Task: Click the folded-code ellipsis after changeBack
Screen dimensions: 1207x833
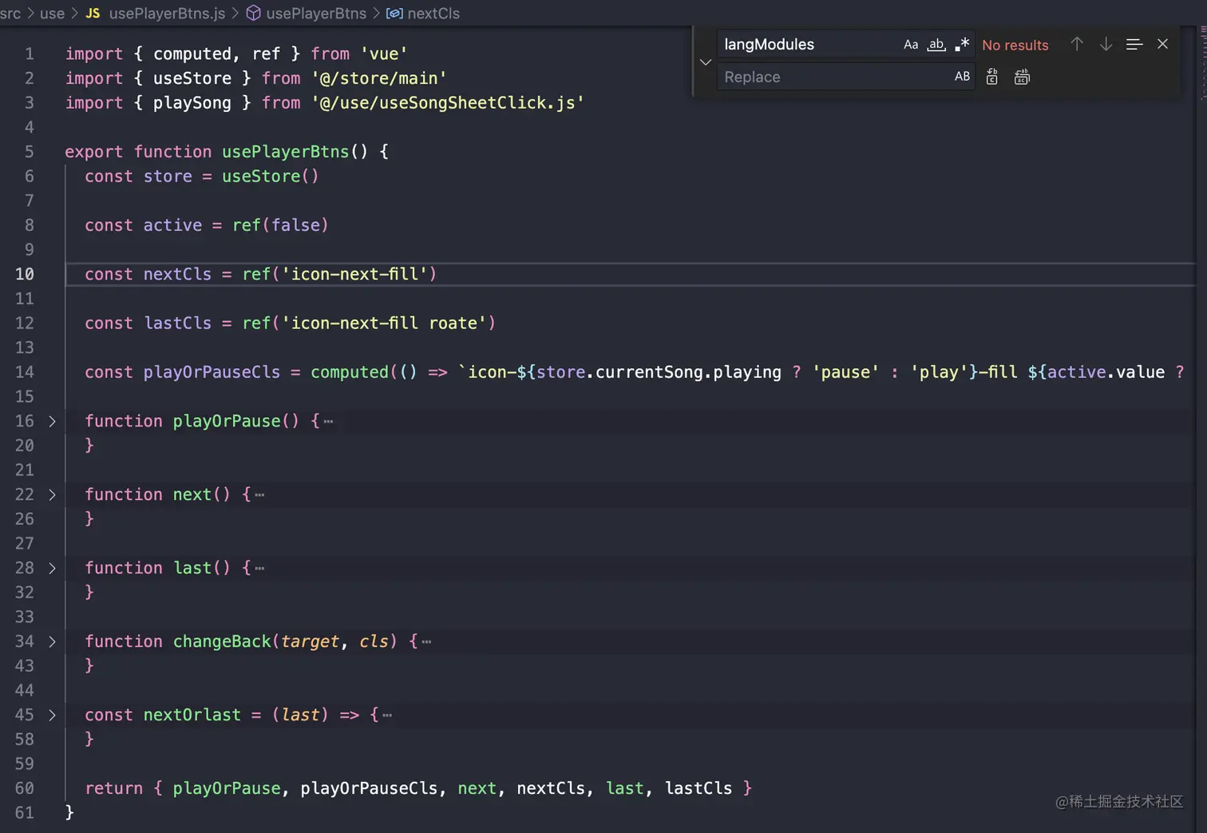Action: [426, 641]
